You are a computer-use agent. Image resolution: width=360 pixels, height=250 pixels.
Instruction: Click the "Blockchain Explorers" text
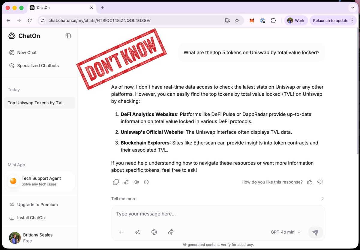(145, 143)
